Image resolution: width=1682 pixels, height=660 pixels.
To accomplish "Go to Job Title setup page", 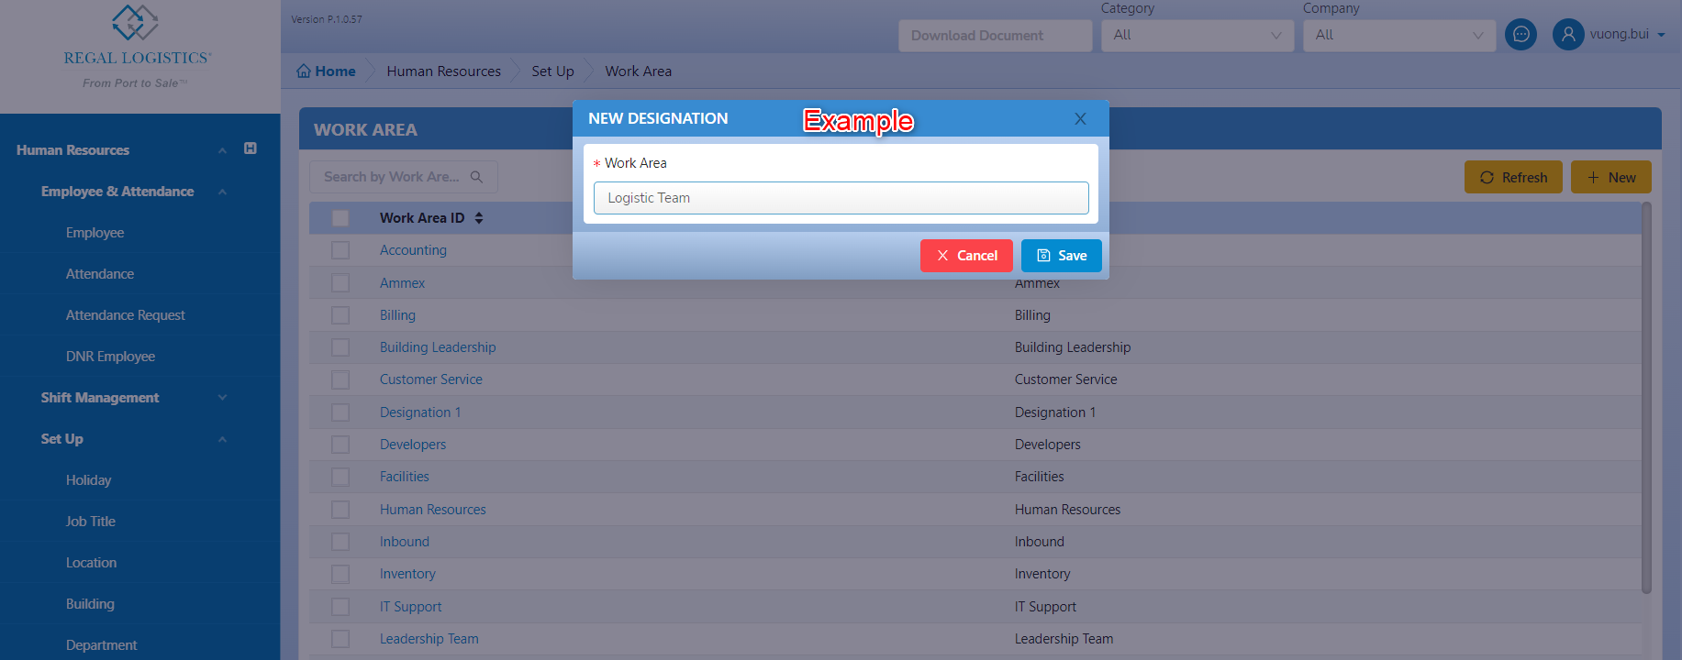I will (91, 522).
